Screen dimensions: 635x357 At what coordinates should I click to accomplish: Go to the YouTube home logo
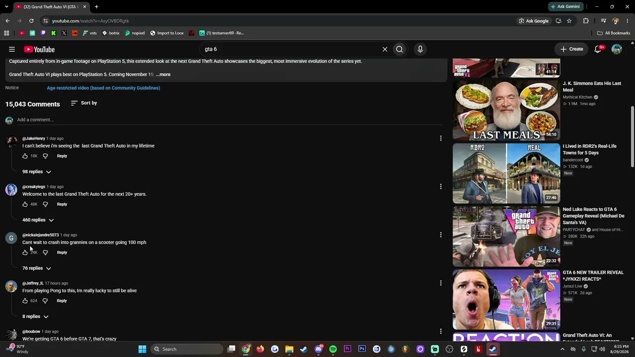39,49
